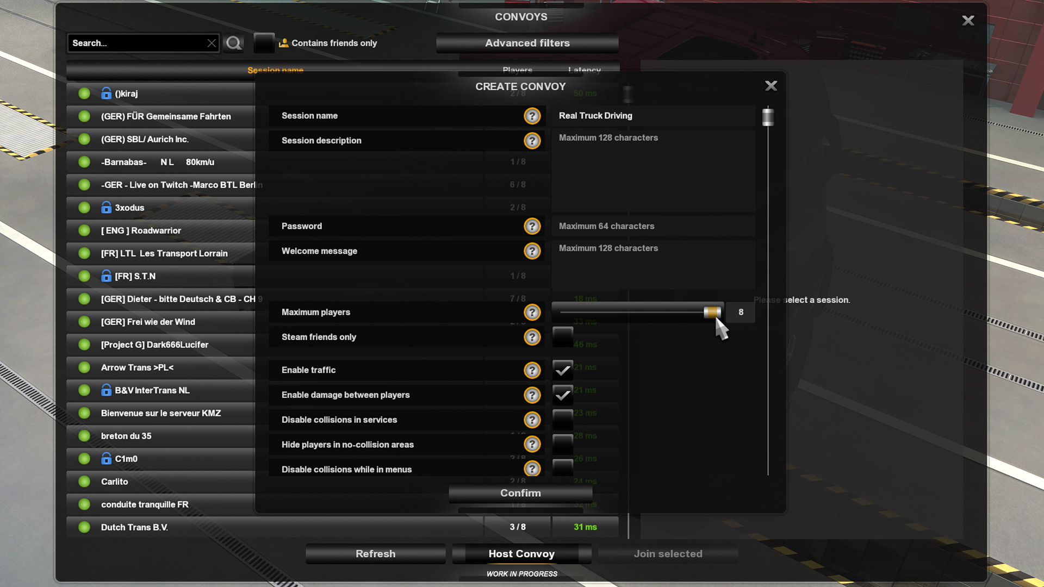Tick Contains friends only checkbox
Image resolution: width=1044 pixels, height=587 pixels.
(x=264, y=43)
